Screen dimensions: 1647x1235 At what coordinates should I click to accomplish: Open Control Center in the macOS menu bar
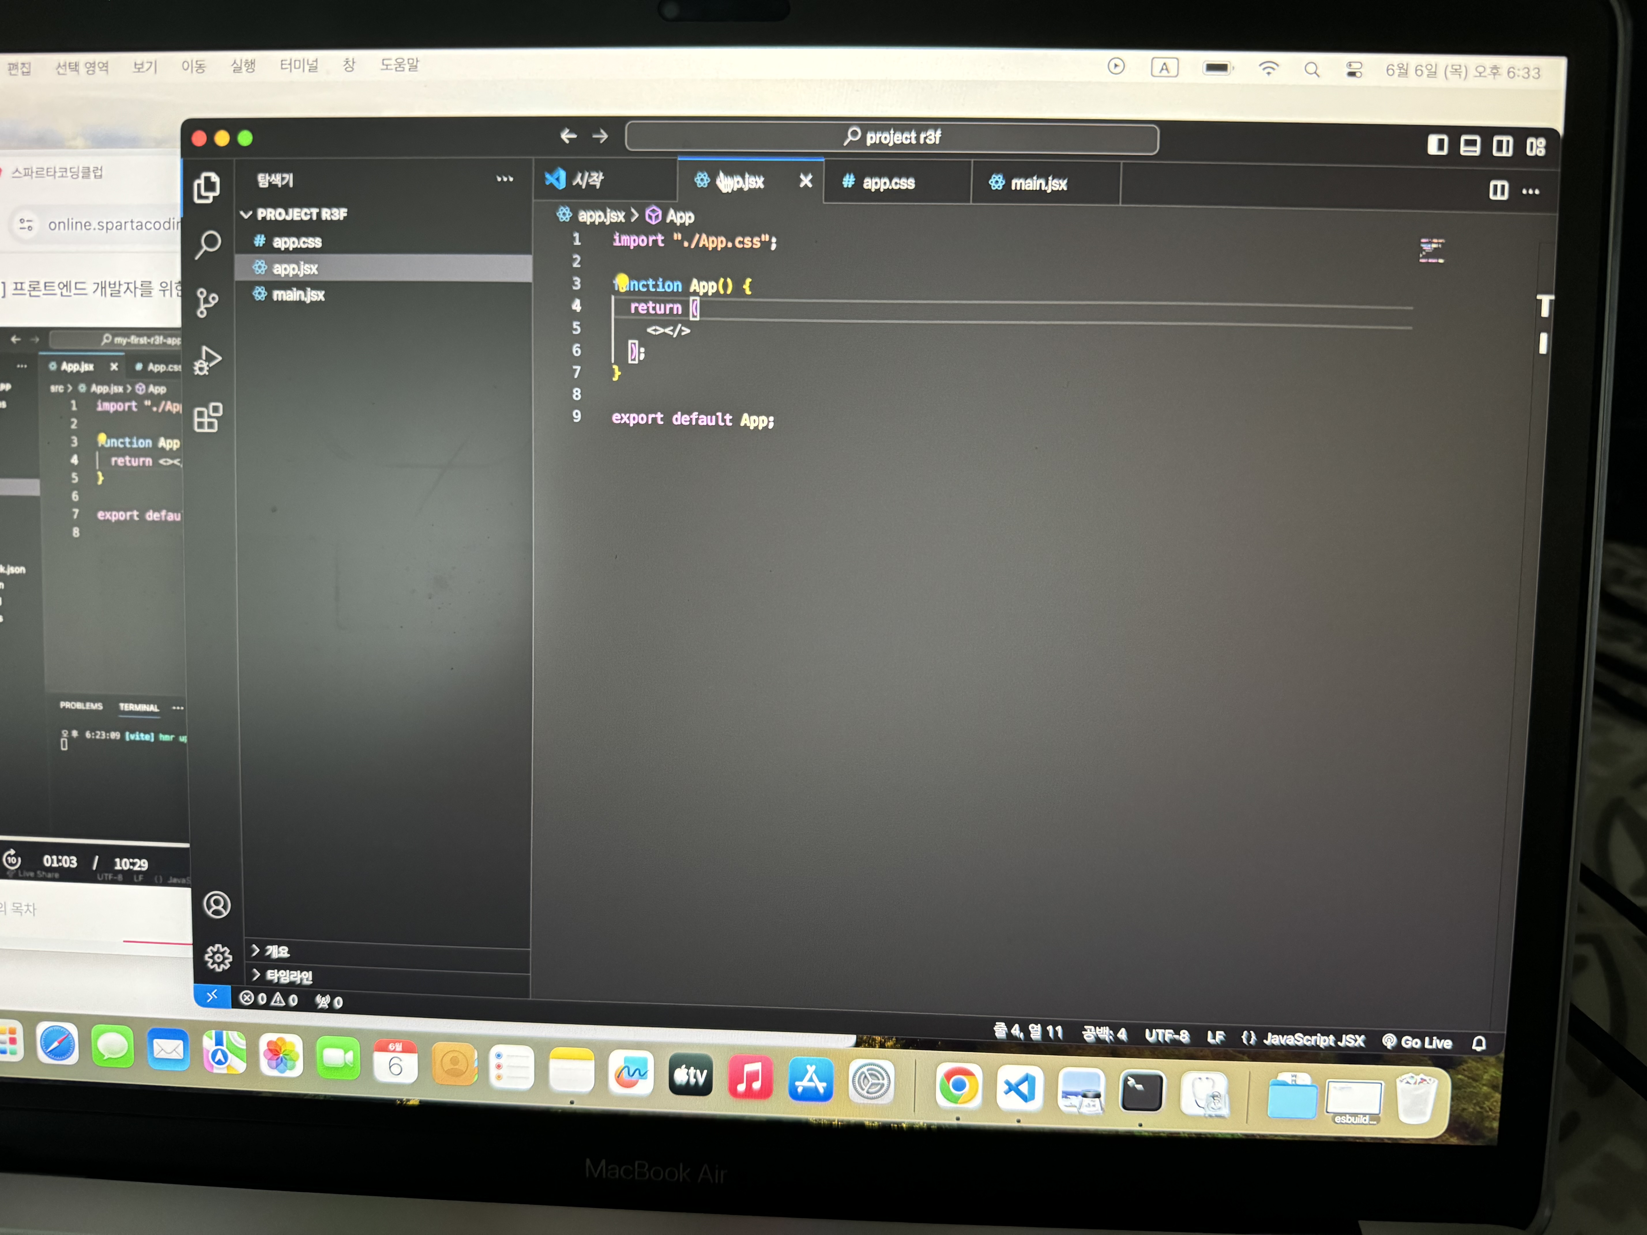point(1354,70)
